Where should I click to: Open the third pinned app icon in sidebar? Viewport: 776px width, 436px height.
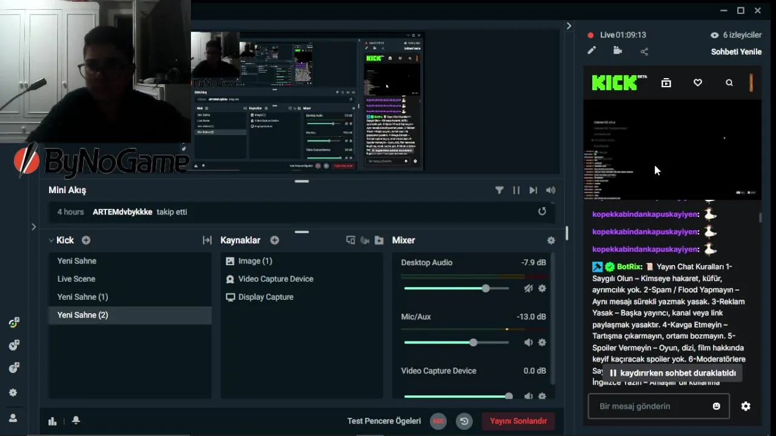coord(13,368)
